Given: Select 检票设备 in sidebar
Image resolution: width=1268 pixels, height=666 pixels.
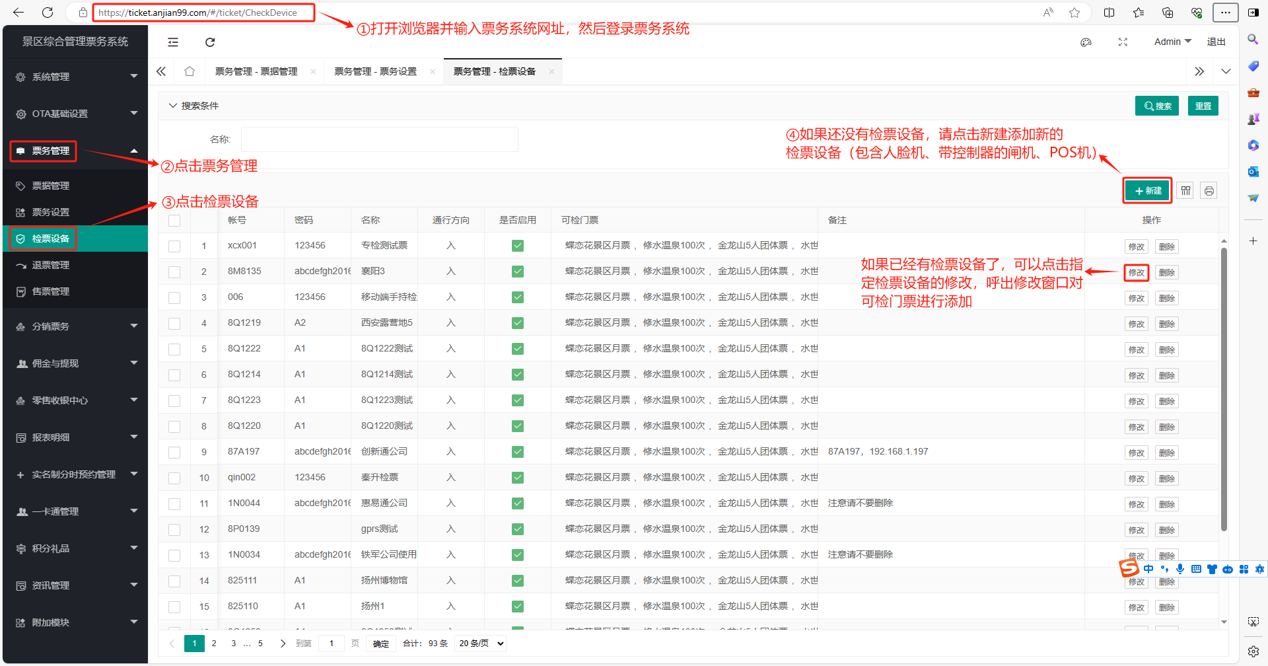Looking at the screenshot, I should [x=75, y=239].
